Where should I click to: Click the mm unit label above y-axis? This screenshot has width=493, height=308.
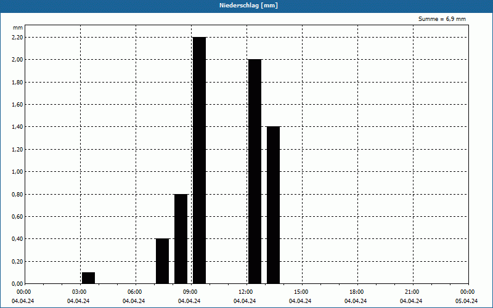18,28
